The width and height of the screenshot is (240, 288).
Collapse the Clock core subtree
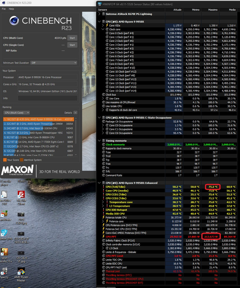click(x=103, y=30)
